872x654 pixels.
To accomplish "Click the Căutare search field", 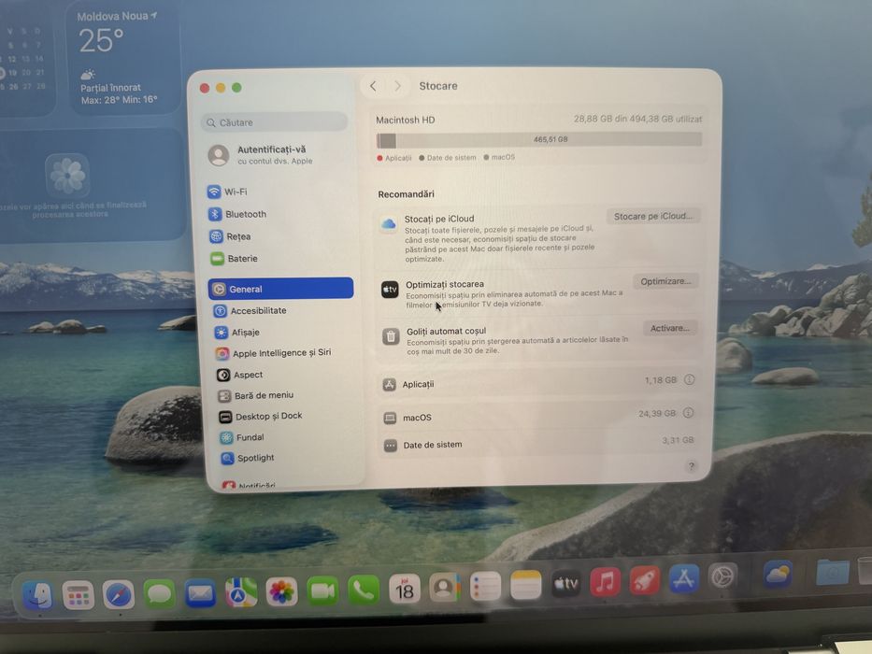I will [x=274, y=122].
